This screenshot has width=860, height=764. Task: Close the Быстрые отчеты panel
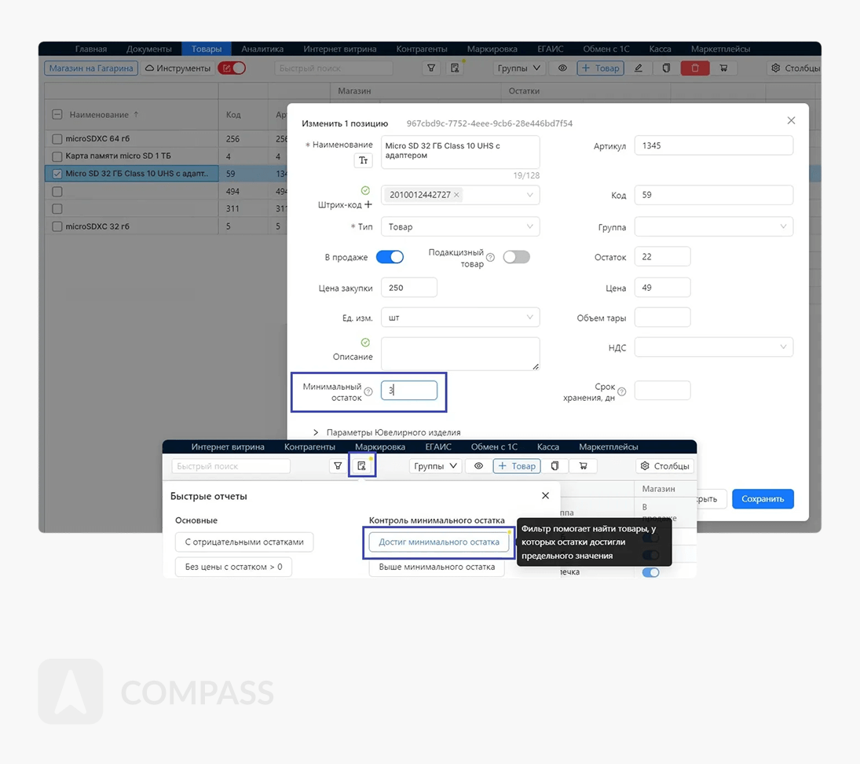click(545, 496)
